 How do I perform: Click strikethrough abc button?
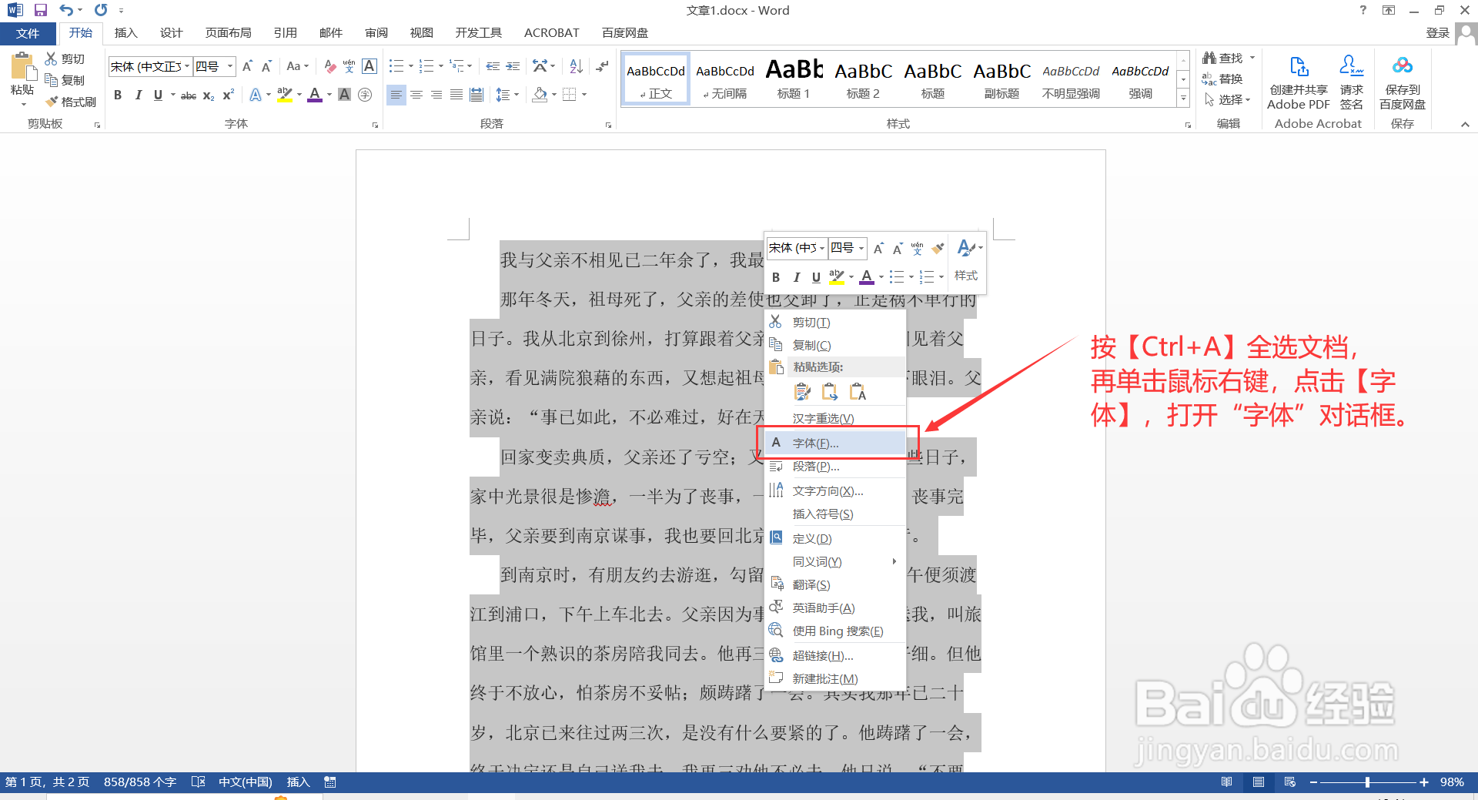(189, 95)
